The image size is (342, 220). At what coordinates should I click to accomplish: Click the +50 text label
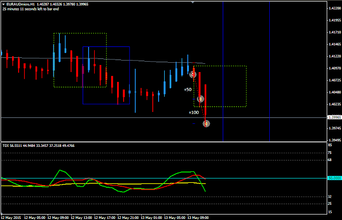188,90
